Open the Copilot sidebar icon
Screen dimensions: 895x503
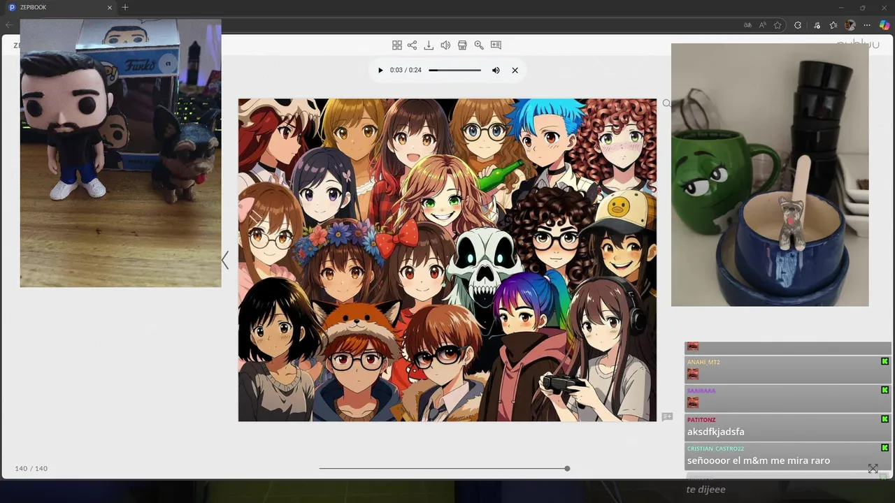coord(885,25)
